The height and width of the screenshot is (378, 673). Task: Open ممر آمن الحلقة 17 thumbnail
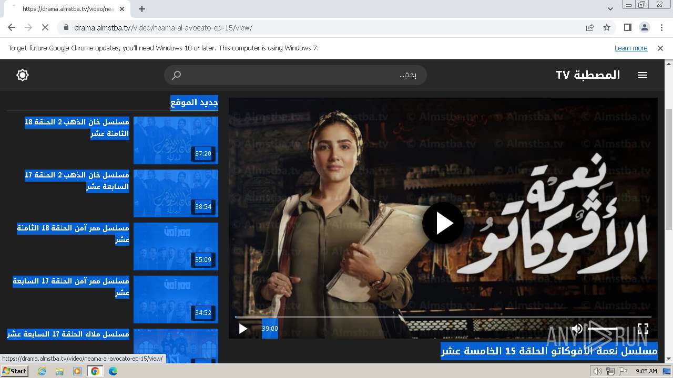point(176,299)
